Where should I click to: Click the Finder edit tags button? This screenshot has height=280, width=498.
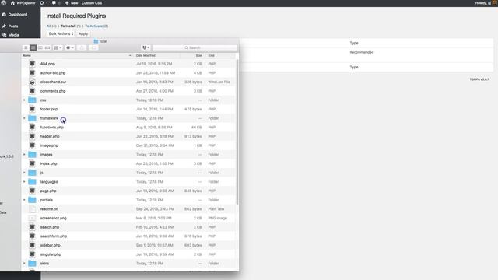[x=93, y=47]
